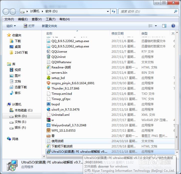Select the Timwp.xml.txd file
This screenshot has height=174, width=181.
pos(62,94)
